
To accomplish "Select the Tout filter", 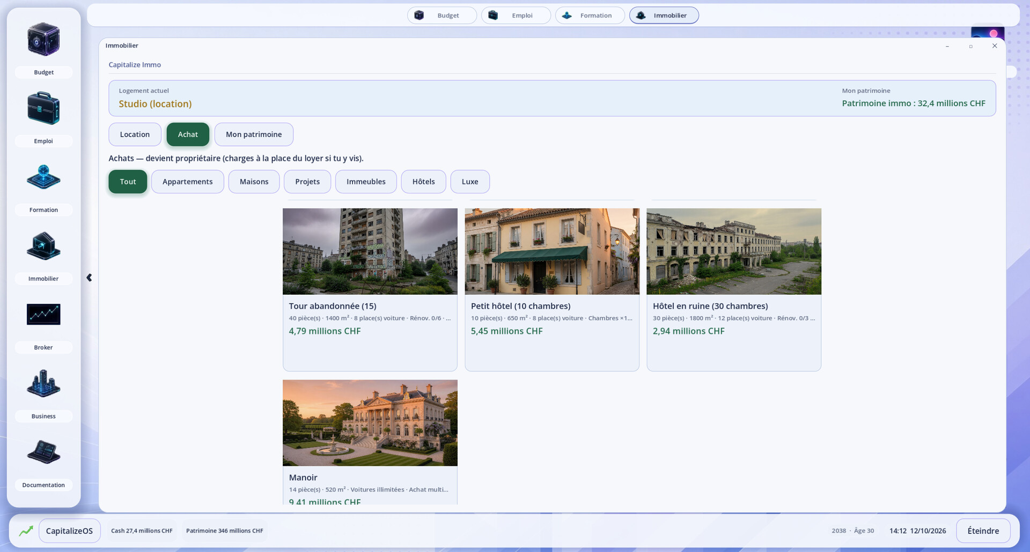I will click(128, 182).
